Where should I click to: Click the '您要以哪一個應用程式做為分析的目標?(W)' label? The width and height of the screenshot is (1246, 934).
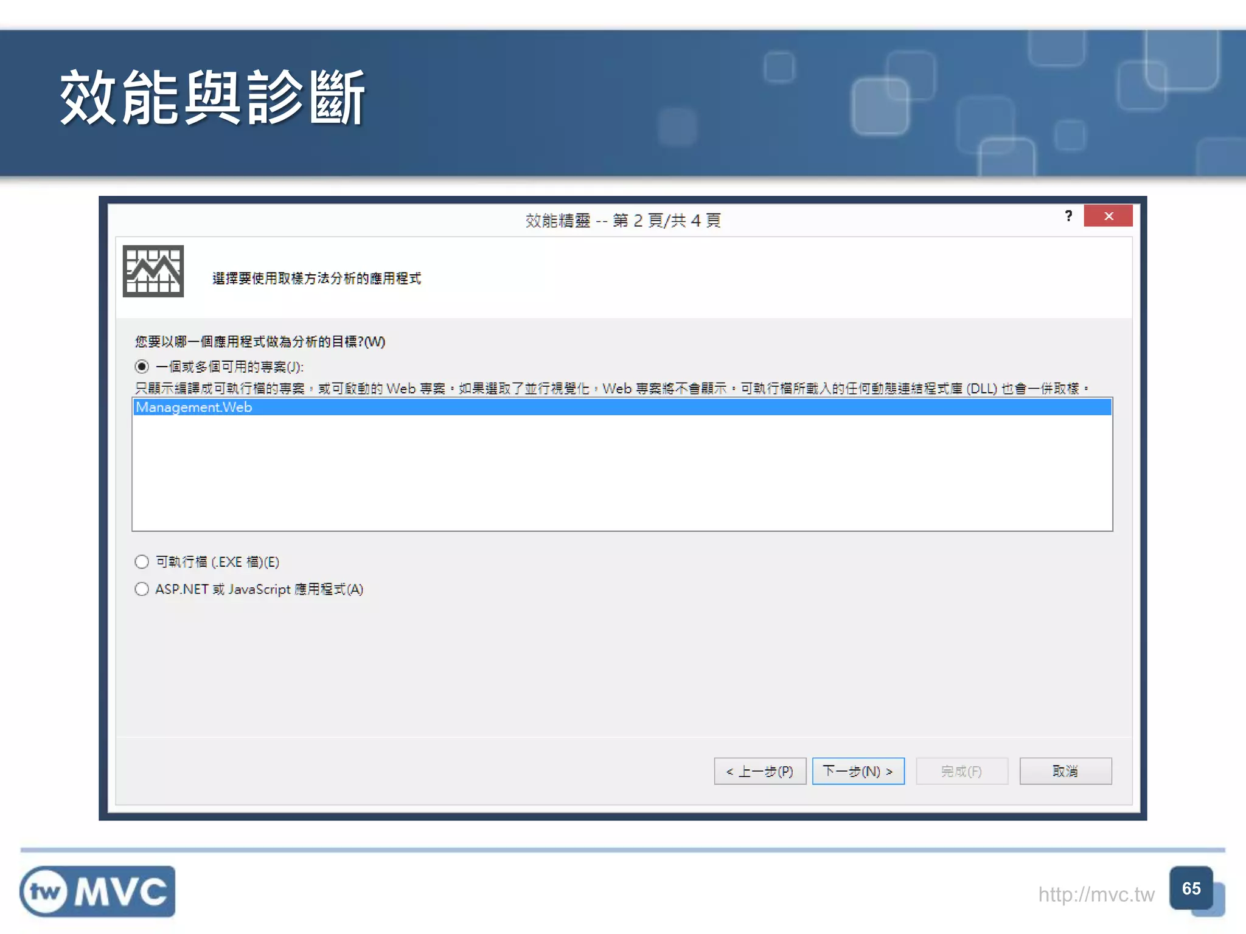pos(260,342)
